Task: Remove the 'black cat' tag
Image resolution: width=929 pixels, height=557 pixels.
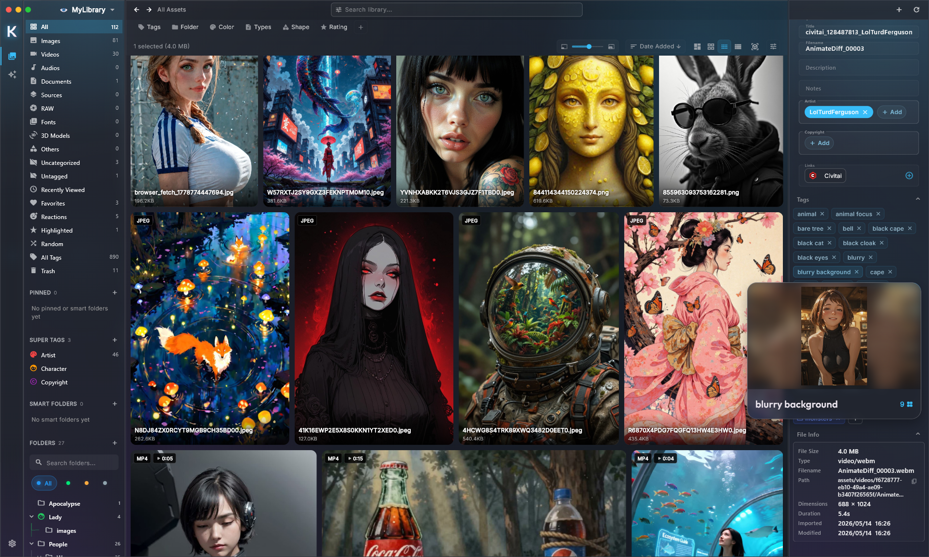Action: pos(829,243)
